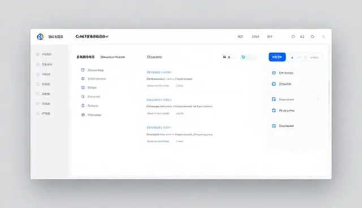Click the speaker-like icon in the header
Viewport: 362px width, 208px height.
(302, 36)
